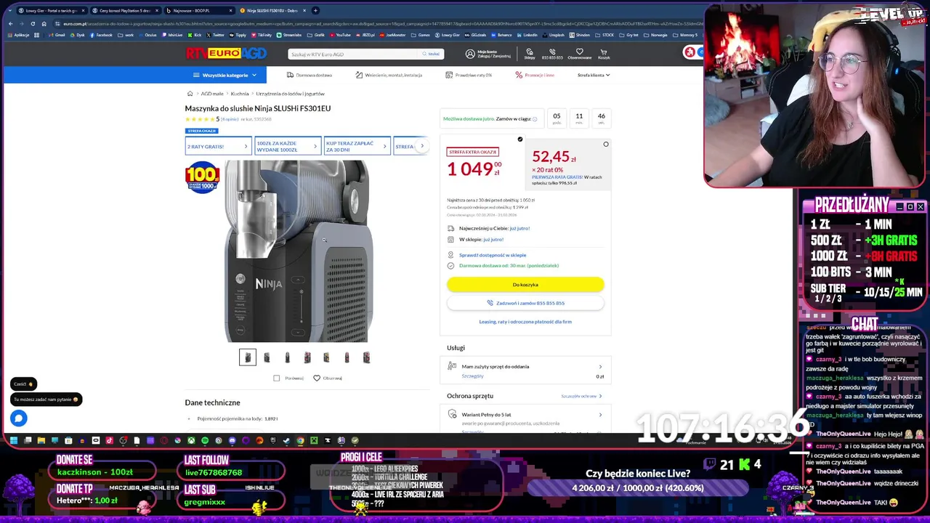The width and height of the screenshot is (930, 523).
Task: Open Streamlabs bookmark
Action: pyautogui.click(x=289, y=35)
